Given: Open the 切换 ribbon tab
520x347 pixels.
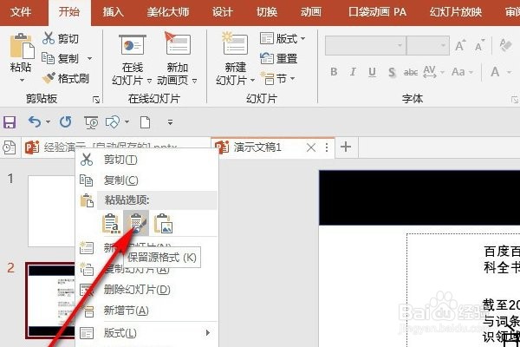Looking at the screenshot, I should (267, 12).
